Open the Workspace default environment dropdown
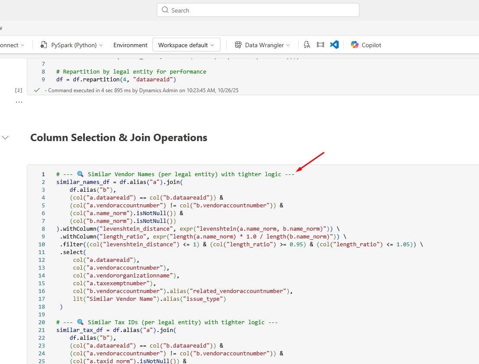The image size is (479, 364). tap(186, 45)
